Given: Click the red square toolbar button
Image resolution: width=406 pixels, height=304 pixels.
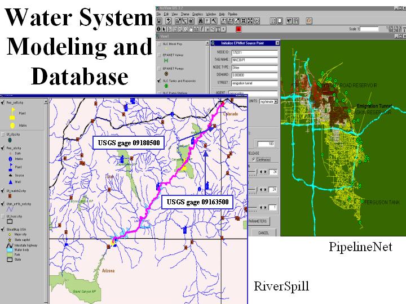Looking at the screenshot, I should click(239, 29).
